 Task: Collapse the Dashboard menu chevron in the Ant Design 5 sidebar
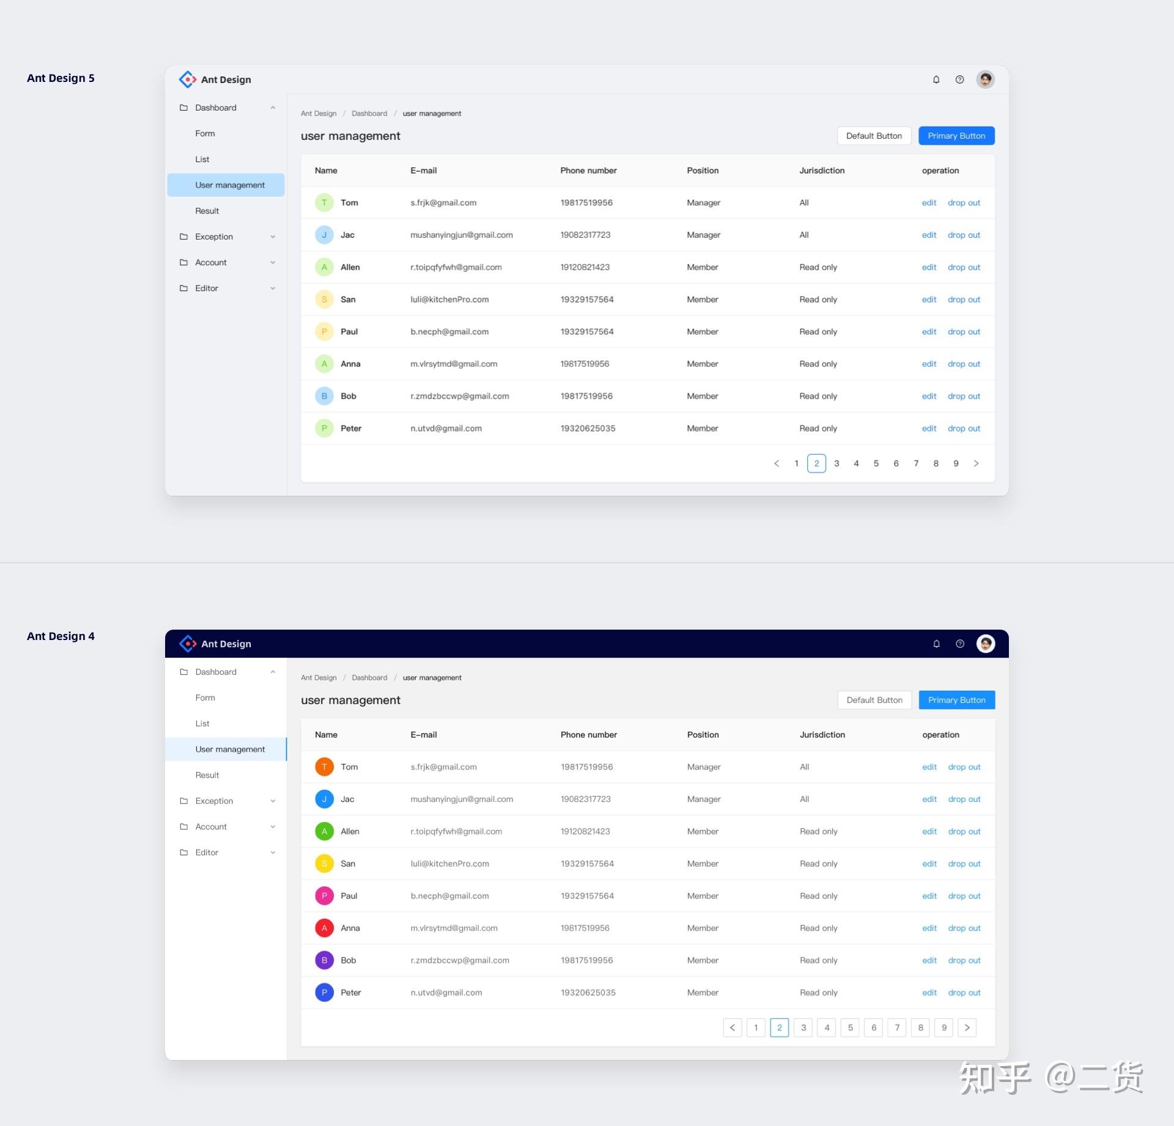click(x=273, y=108)
